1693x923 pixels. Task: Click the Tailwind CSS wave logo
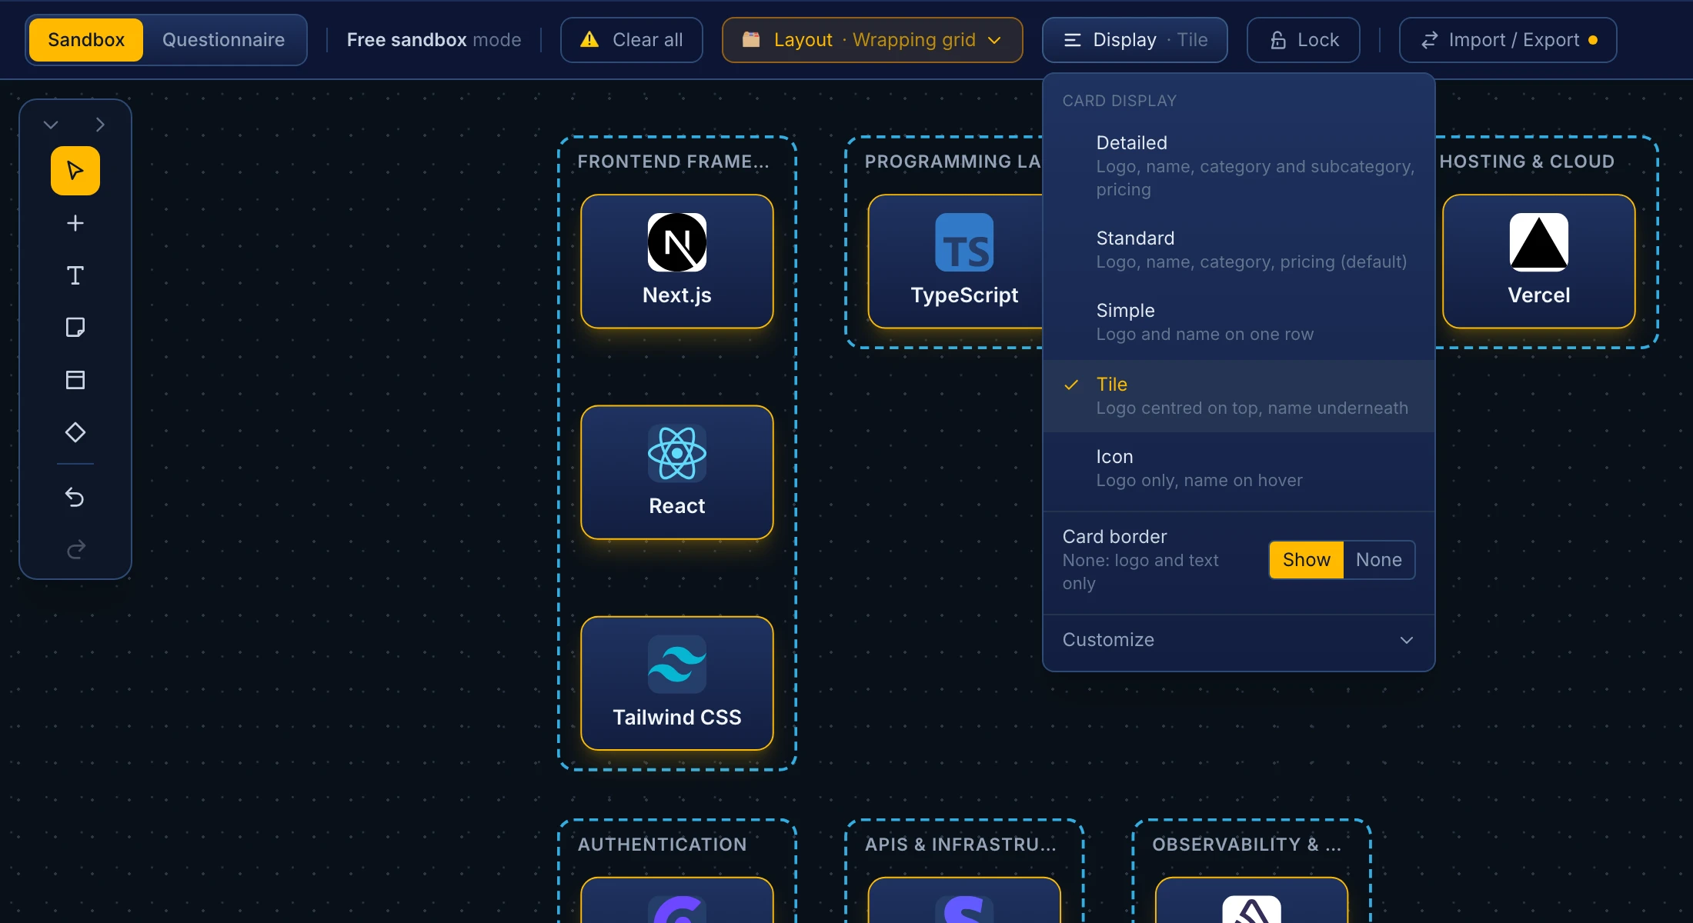pos(677,664)
